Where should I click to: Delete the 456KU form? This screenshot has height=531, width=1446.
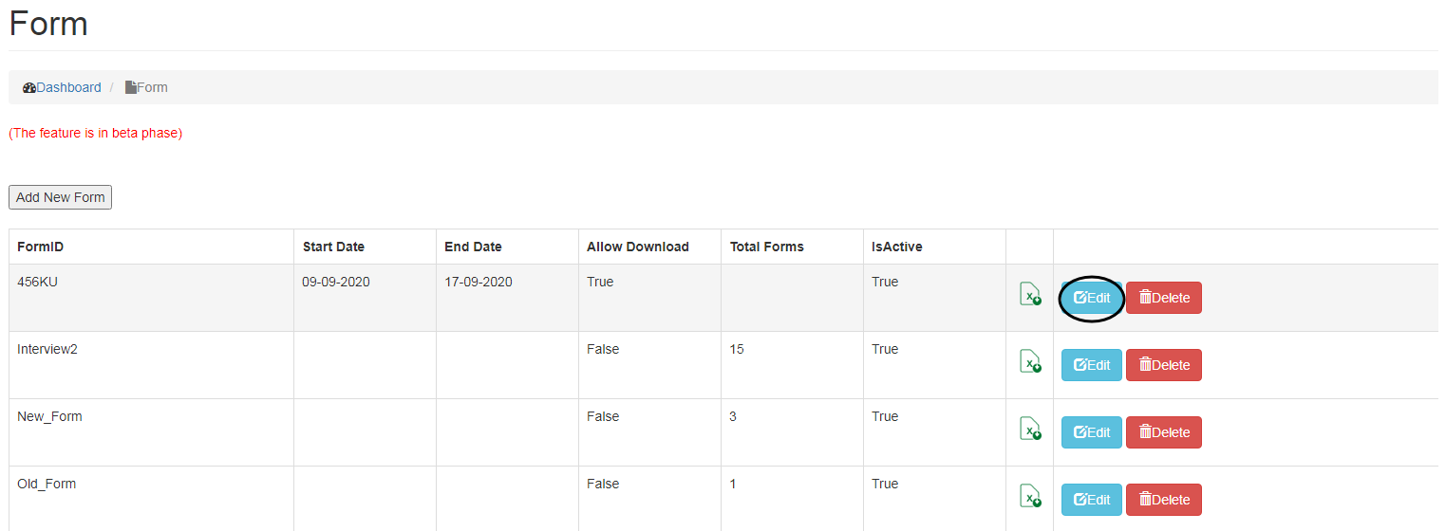pos(1163,298)
